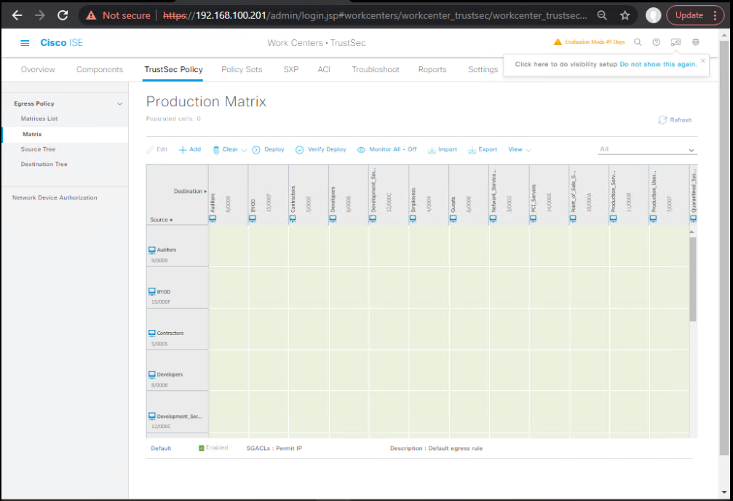Image resolution: width=733 pixels, height=501 pixels.
Task: Open the help question mark icon
Action: (657, 42)
